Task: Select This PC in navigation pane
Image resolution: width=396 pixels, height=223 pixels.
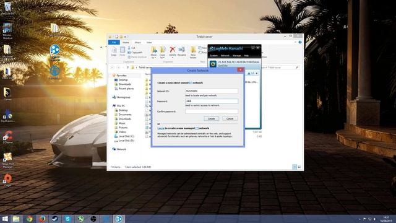Action: click(121, 106)
